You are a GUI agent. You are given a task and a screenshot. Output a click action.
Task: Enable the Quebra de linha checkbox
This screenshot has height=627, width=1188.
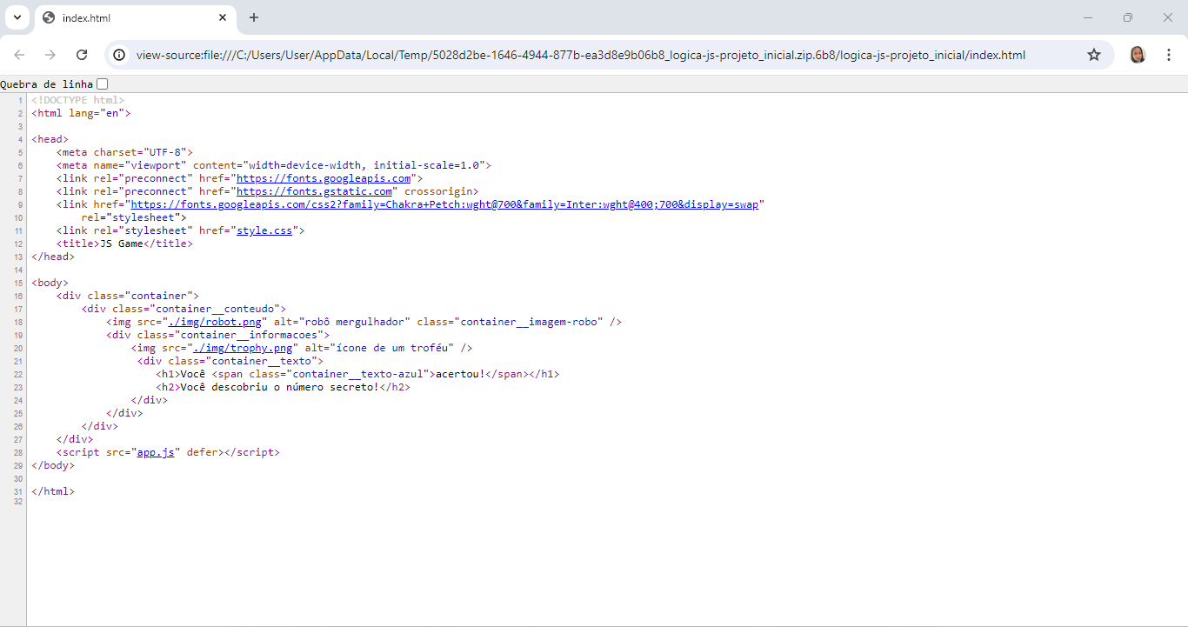point(103,84)
